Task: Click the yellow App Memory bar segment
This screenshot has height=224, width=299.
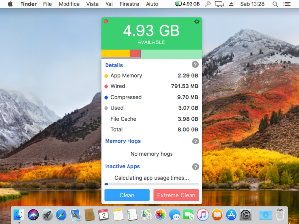Action: [x=116, y=53]
